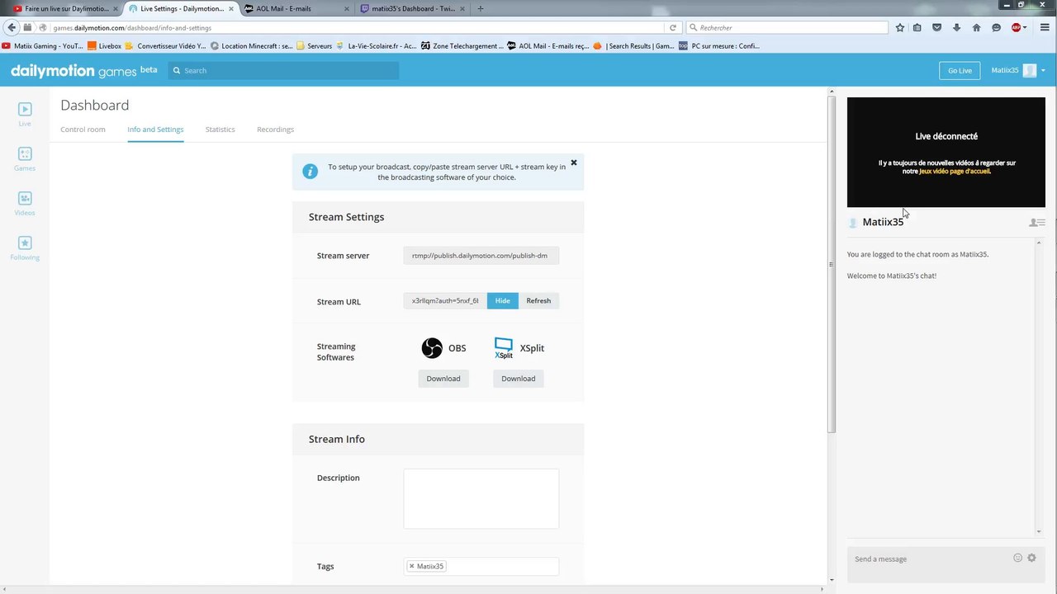The height and width of the screenshot is (594, 1057).
Task: Open the Firefox hamburger menu
Action: point(1044,27)
